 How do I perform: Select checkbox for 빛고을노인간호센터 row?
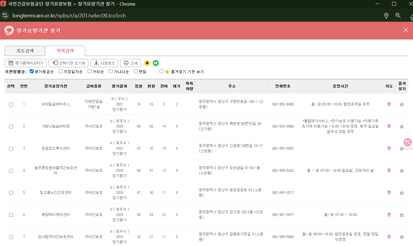point(11,193)
